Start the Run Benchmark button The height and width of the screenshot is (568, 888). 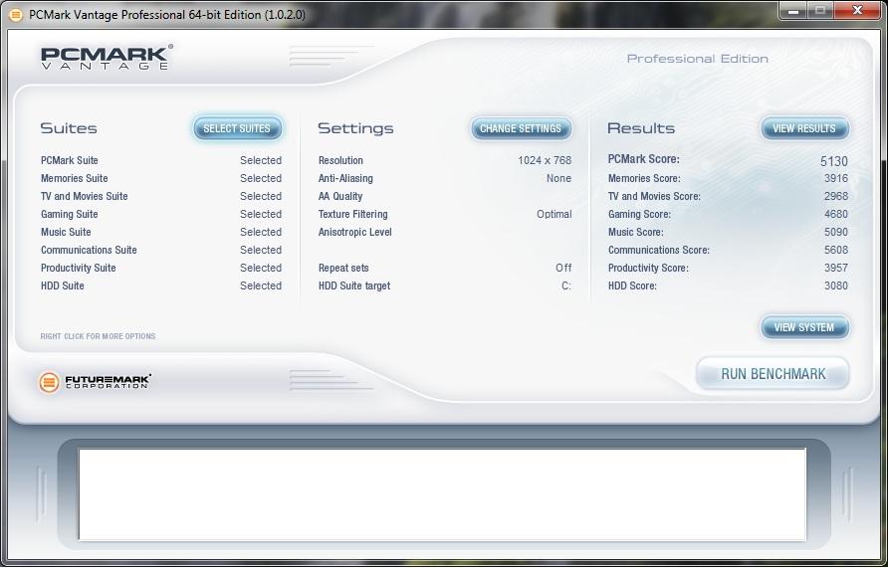pos(774,374)
